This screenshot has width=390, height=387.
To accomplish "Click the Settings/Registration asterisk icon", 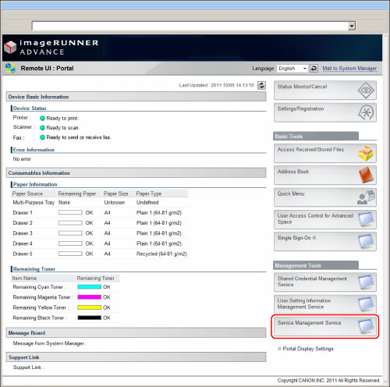I will click(366, 112).
